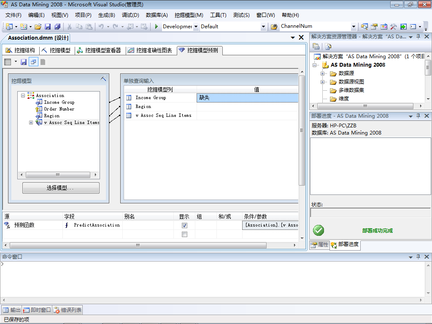This screenshot has width=432, height=324.
Task: Open the Default platform dropdown
Action: tap(263, 27)
